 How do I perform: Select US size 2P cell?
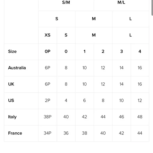[47, 101]
